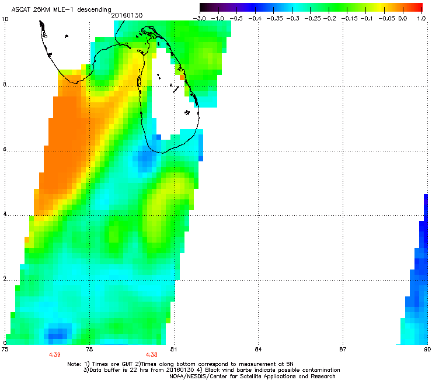Image resolution: width=432 pixels, height=380 pixels.
Task: Click the -3.0 label on color scale
Action: (x=199, y=19)
